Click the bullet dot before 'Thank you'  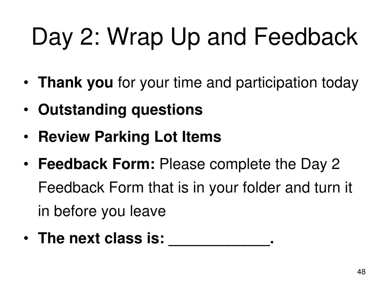[x=26, y=83]
